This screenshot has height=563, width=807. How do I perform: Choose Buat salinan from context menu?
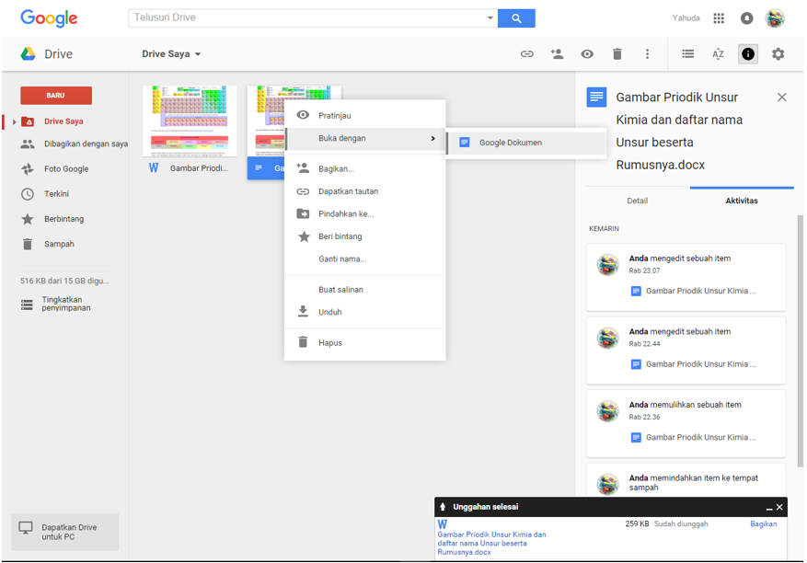click(x=365, y=290)
